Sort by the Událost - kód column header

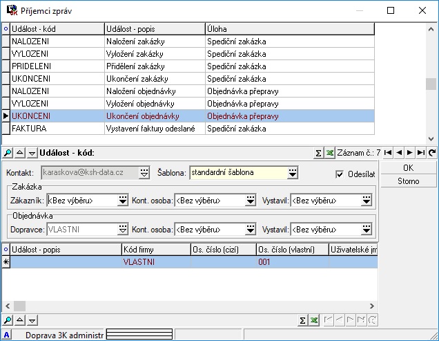click(57, 28)
